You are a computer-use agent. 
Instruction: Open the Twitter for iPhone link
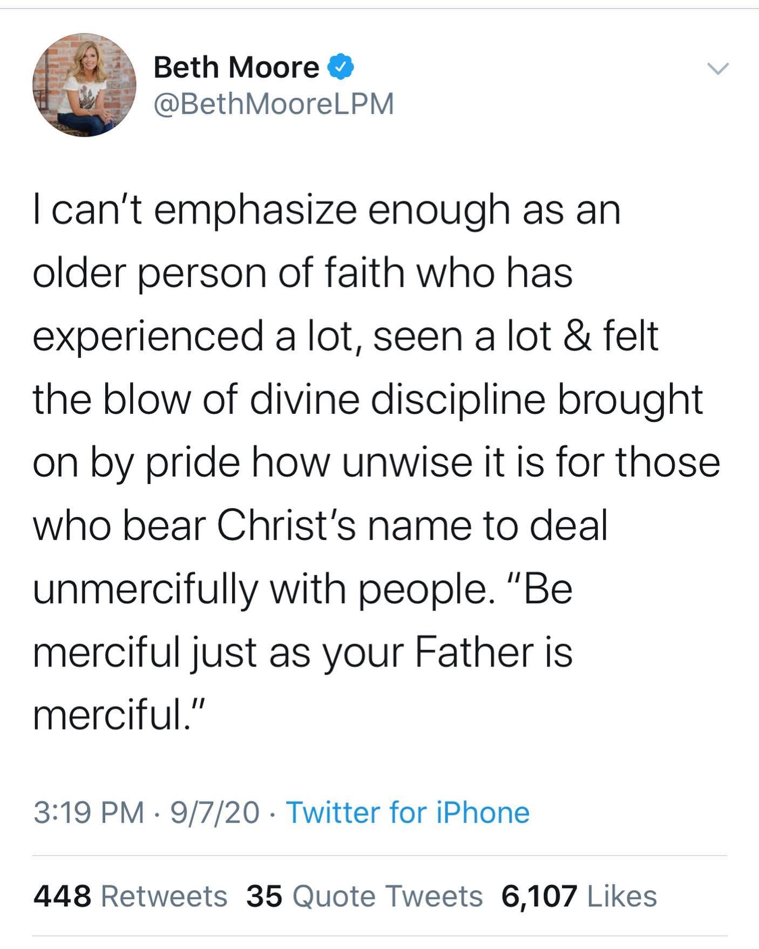pyautogui.click(x=408, y=812)
